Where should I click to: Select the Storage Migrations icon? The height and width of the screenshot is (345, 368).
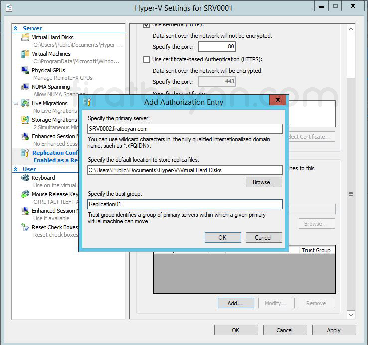[25, 120]
